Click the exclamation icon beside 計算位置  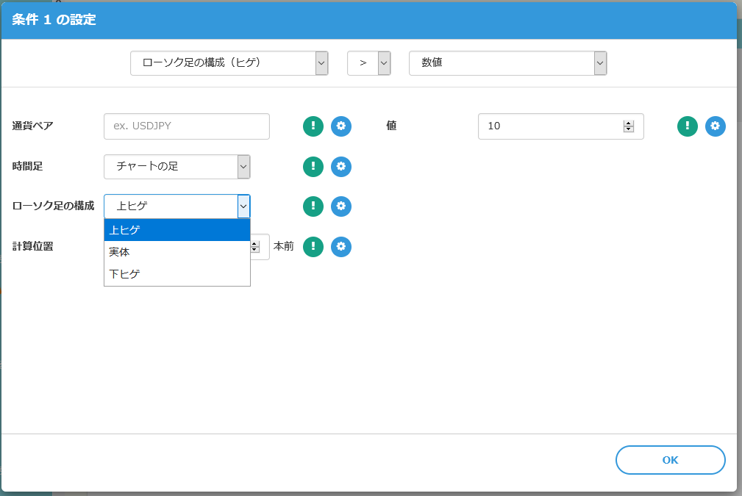point(313,247)
